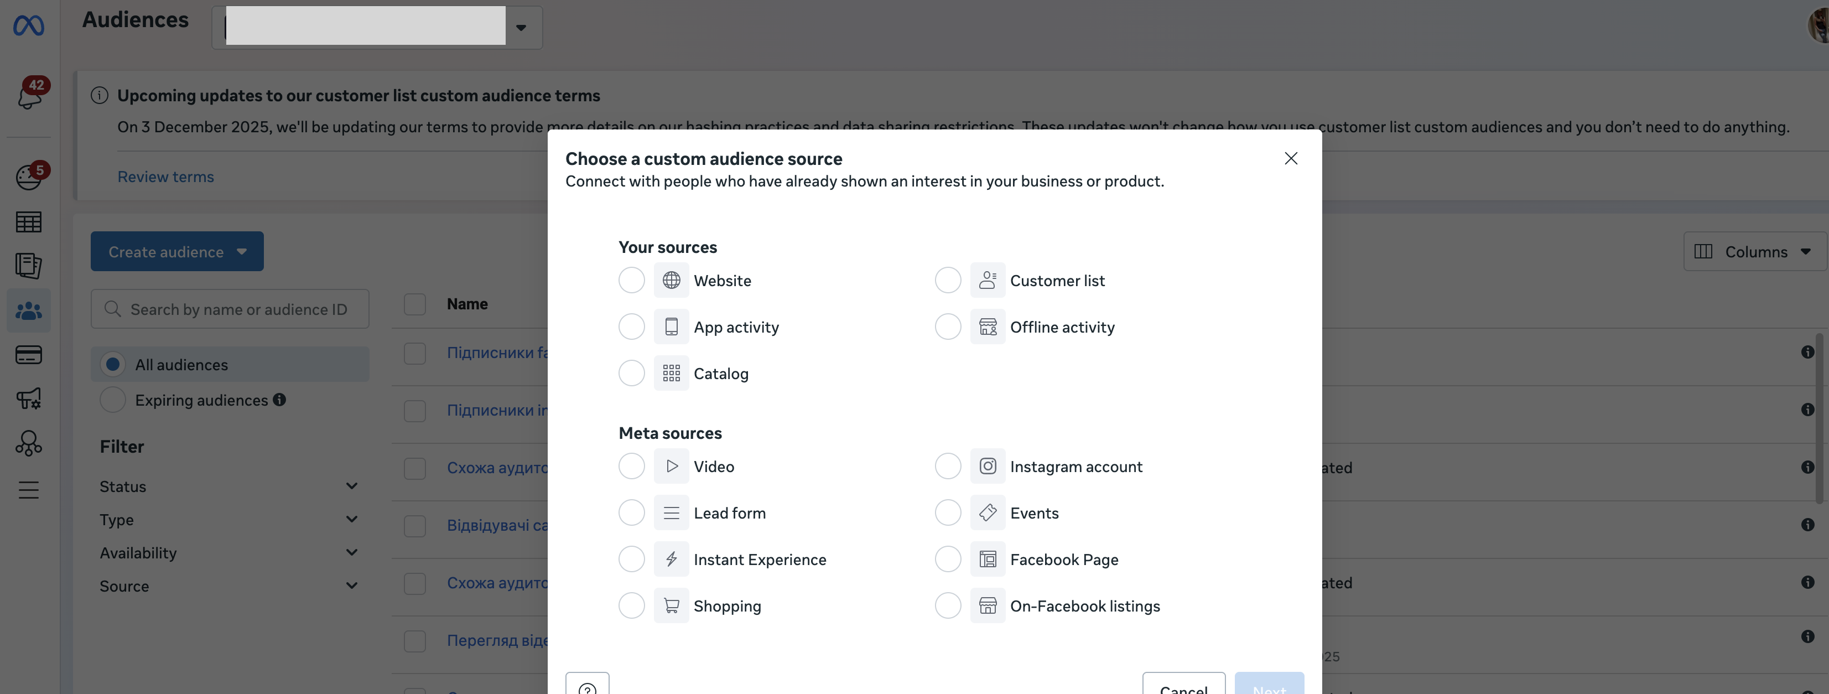The height and width of the screenshot is (694, 1829).
Task: Select the Website source radio button
Action: pos(631,281)
